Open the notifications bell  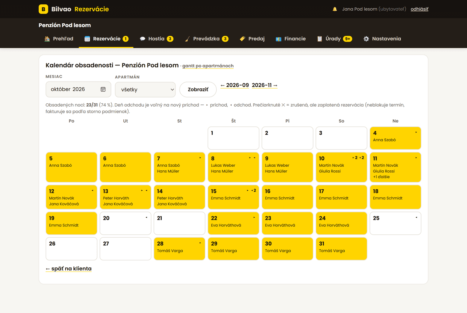tap(335, 9)
